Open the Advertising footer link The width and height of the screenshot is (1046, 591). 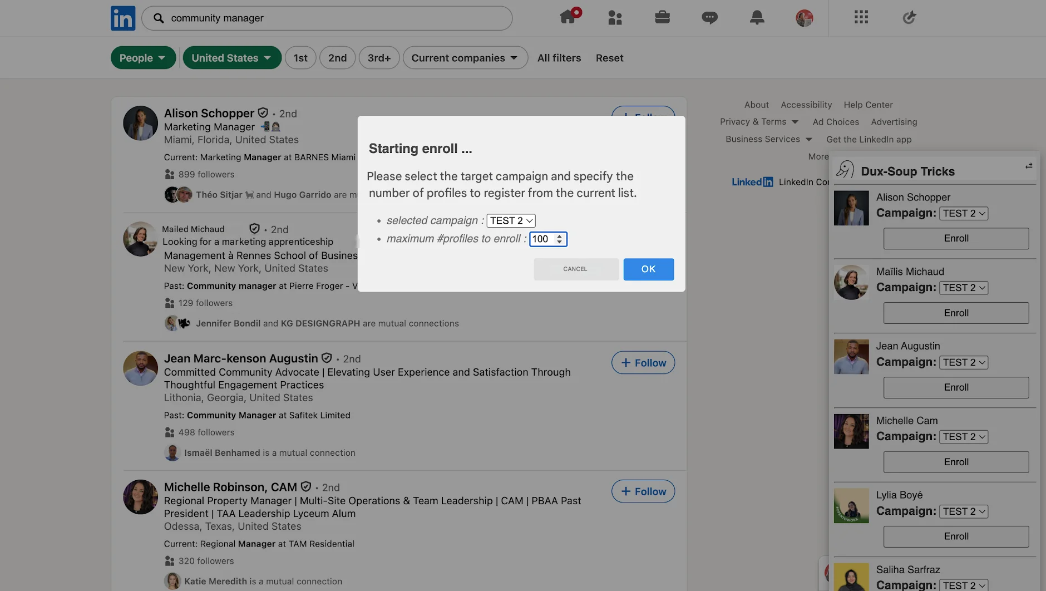click(894, 122)
